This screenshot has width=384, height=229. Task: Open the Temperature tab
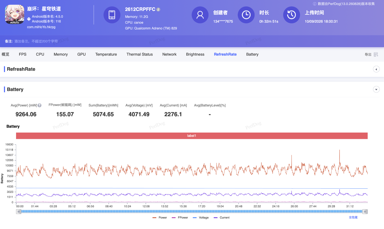click(106, 54)
